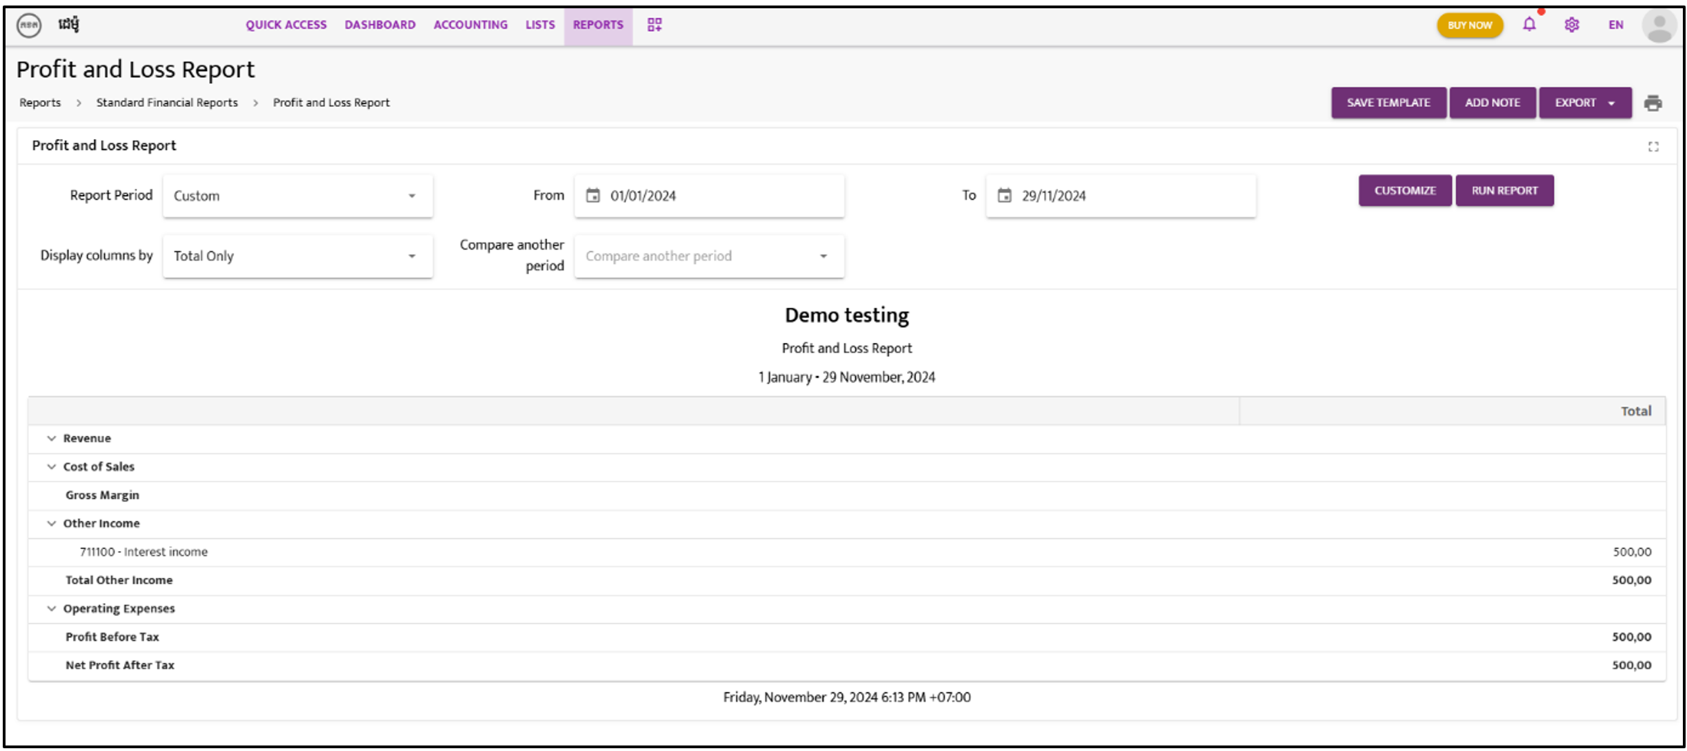Open the Report Period dropdown

(x=298, y=196)
